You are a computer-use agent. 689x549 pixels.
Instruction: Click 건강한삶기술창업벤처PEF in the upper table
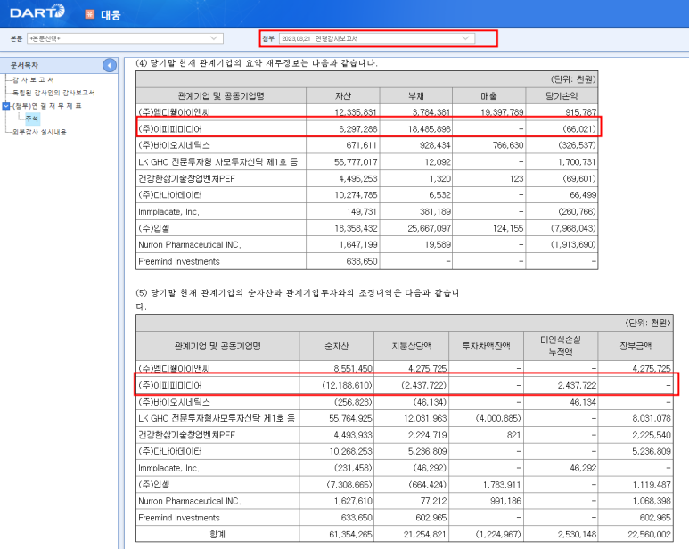point(187,179)
